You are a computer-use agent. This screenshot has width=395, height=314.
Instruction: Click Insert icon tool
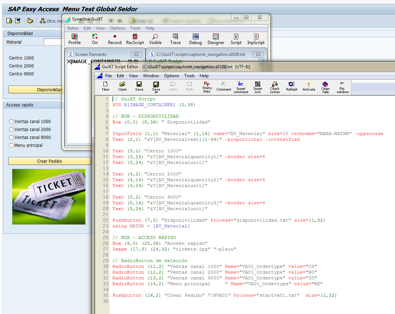coord(257,87)
